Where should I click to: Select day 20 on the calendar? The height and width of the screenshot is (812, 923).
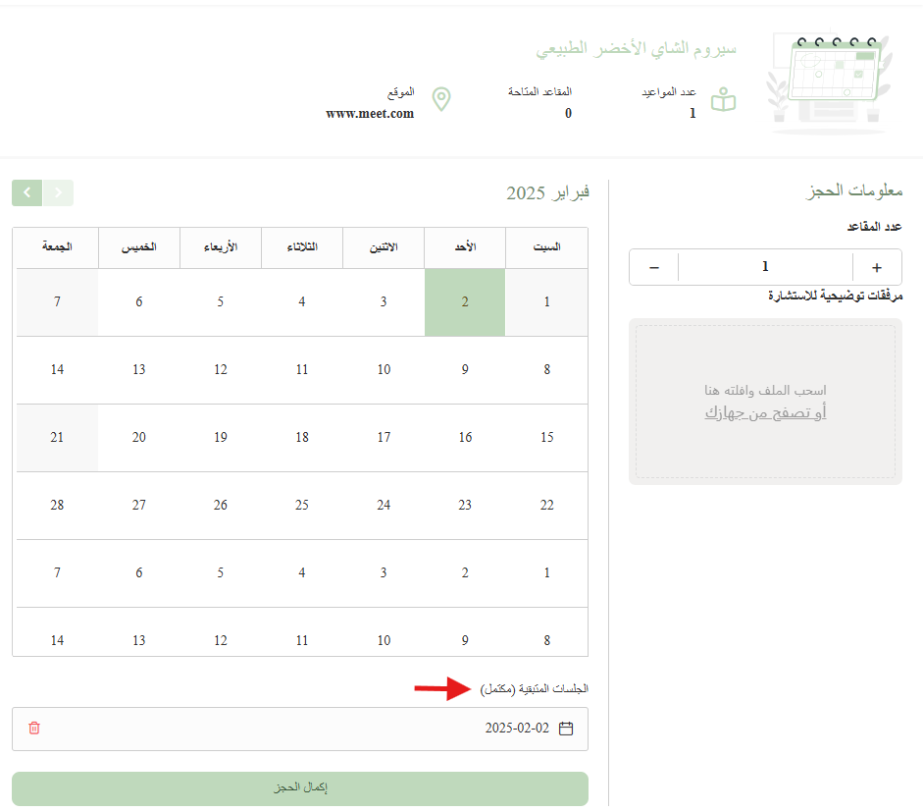(139, 438)
